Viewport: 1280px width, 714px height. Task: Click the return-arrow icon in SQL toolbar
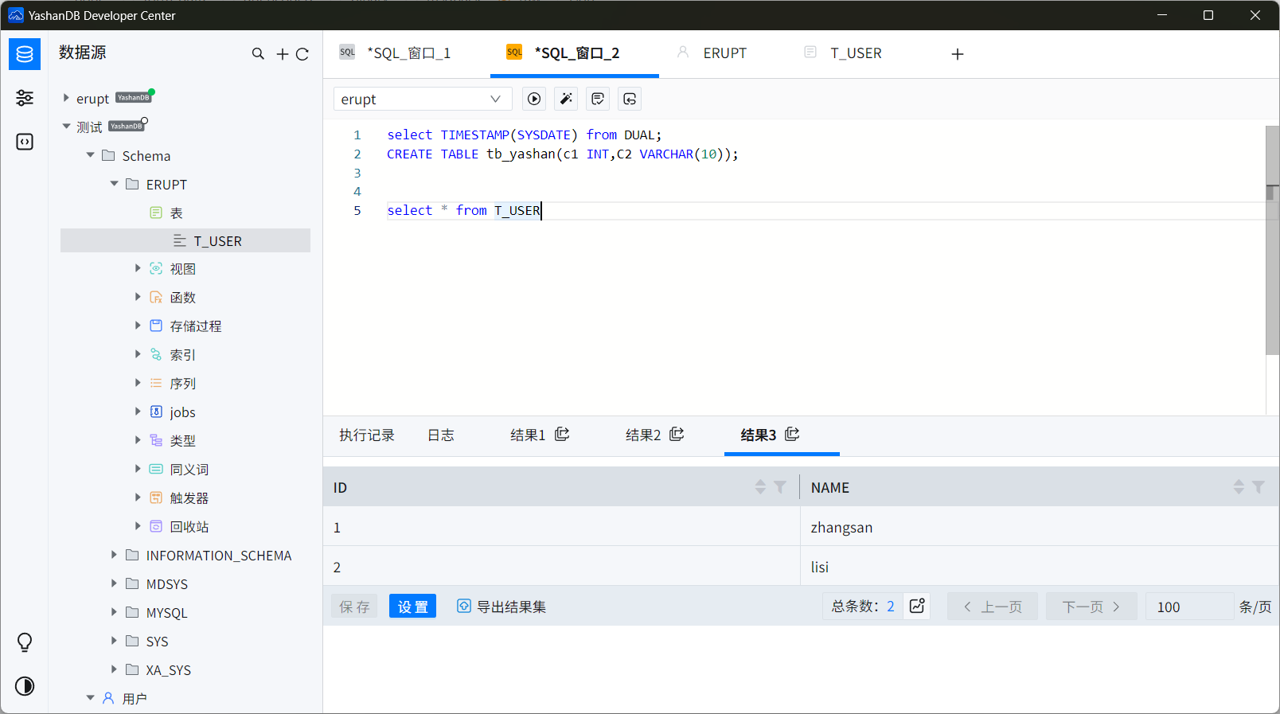[630, 99]
